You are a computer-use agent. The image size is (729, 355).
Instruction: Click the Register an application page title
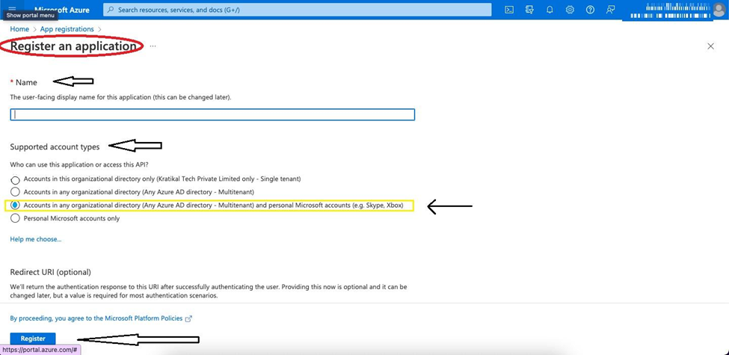(73, 46)
